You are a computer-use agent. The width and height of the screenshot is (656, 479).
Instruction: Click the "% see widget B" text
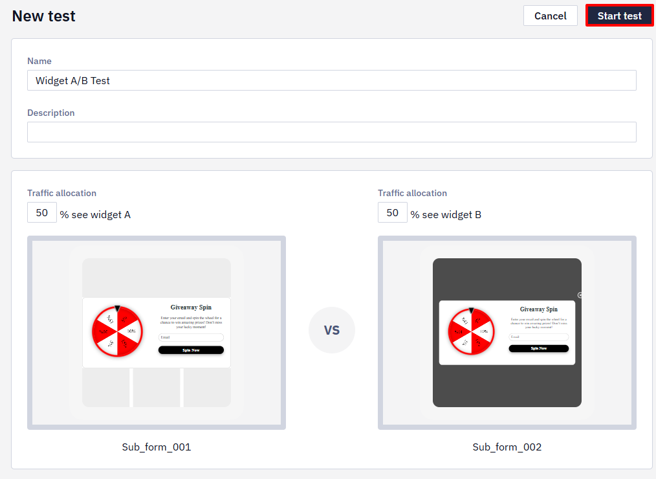coord(446,215)
